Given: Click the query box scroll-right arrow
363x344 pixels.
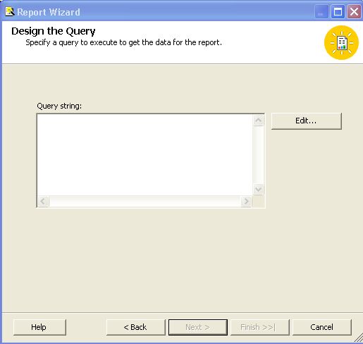Looking at the screenshot, I should (246, 202).
